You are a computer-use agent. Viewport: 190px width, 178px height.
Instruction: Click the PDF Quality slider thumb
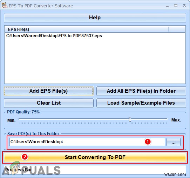pos(130,119)
